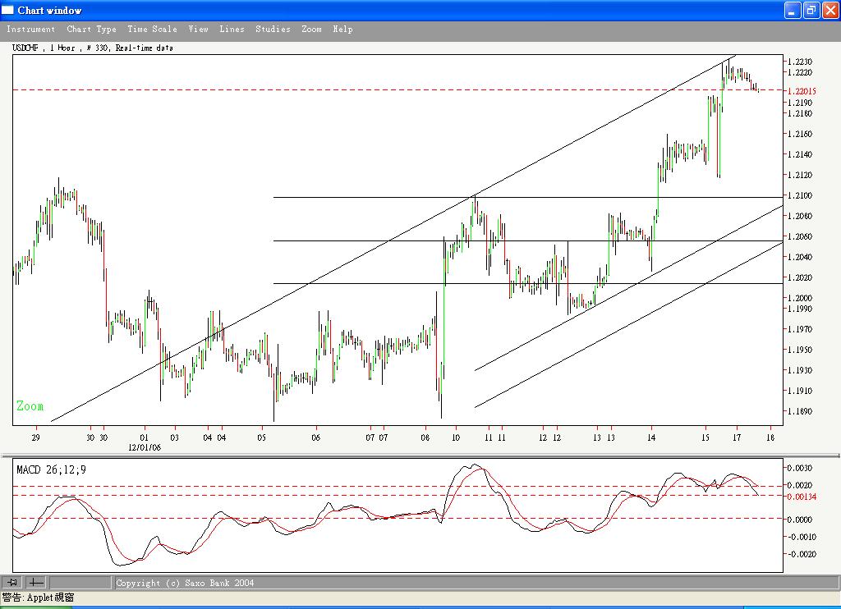Click the 29 date label on the time axis

(35, 437)
